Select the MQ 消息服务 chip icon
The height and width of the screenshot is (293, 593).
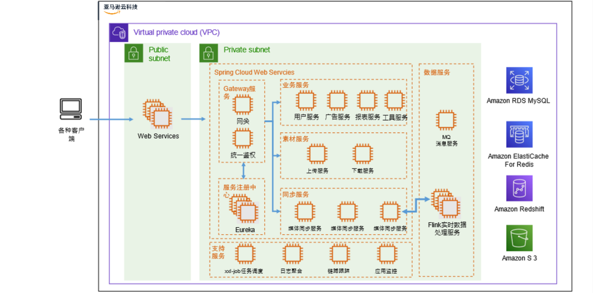446,121
